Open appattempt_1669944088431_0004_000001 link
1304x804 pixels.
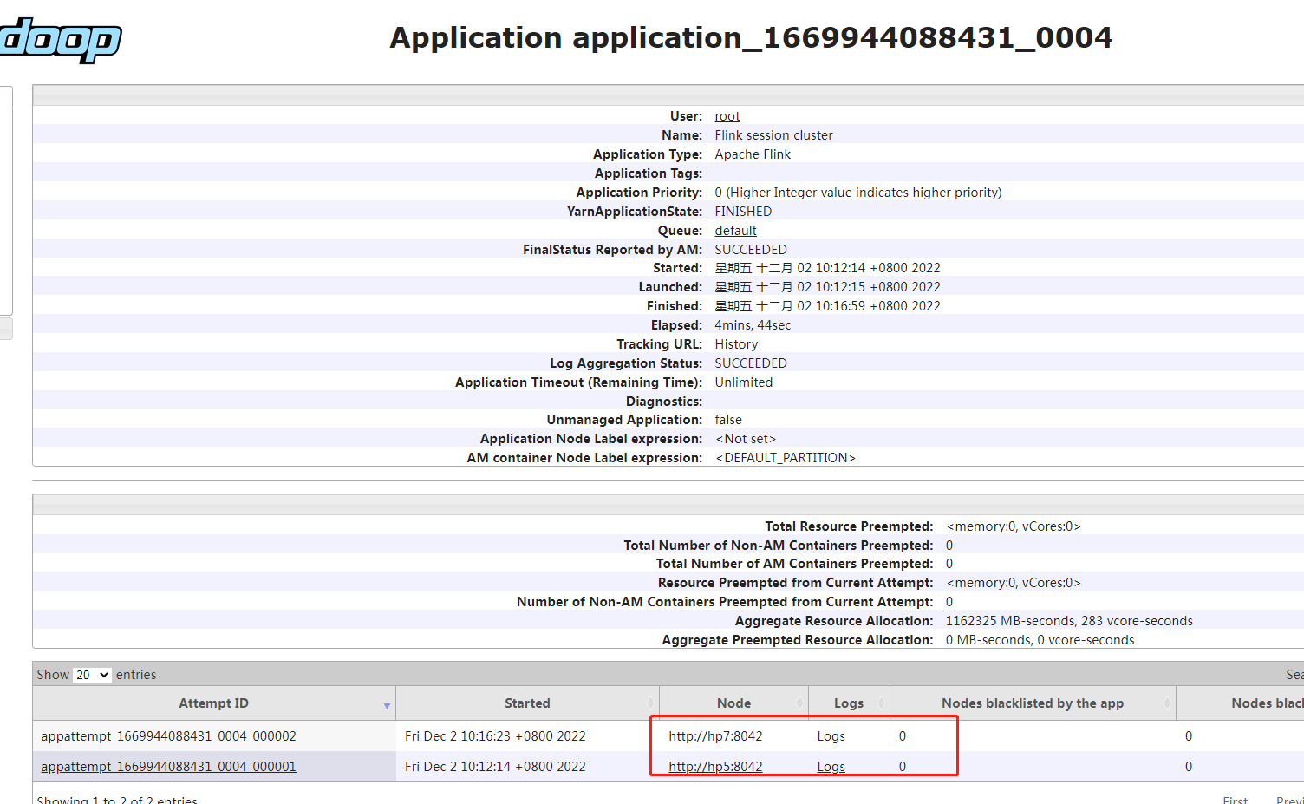[169, 767]
